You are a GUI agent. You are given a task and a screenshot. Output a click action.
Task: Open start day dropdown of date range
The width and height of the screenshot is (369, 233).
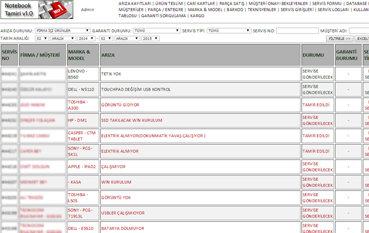(42, 39)
